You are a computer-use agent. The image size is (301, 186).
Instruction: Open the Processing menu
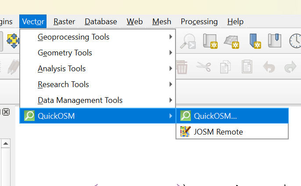(x=199, y=22)
